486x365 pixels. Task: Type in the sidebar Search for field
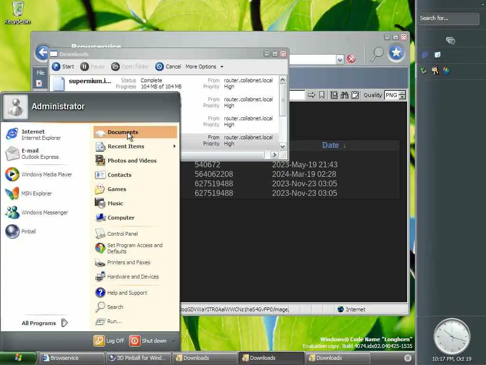pos(448,19)
